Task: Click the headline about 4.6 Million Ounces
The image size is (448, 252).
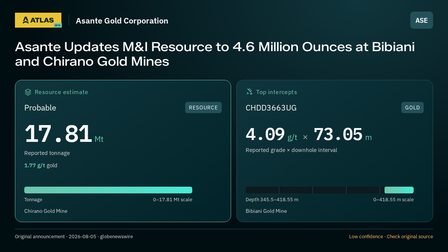Action: pyautogui.click(x=215, y=54)
